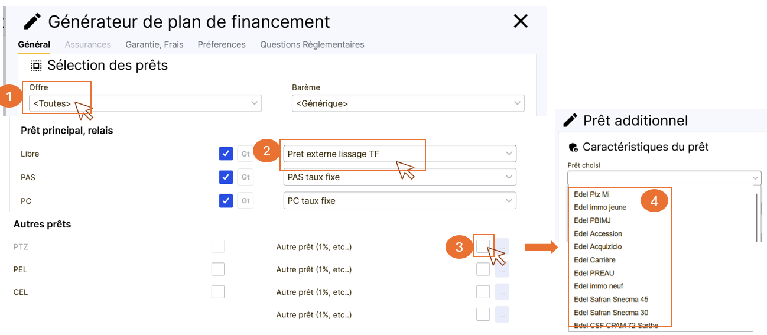
Task: Expand the Barème dropdown showing Générique
Action: 408,103
